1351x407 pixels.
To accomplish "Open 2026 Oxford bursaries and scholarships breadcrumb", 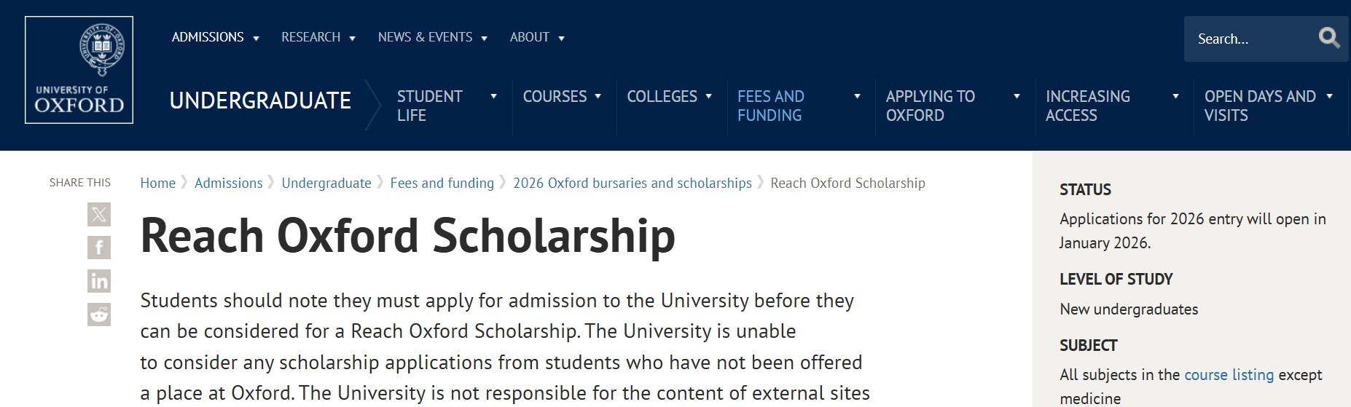I will tap(632, 183).
